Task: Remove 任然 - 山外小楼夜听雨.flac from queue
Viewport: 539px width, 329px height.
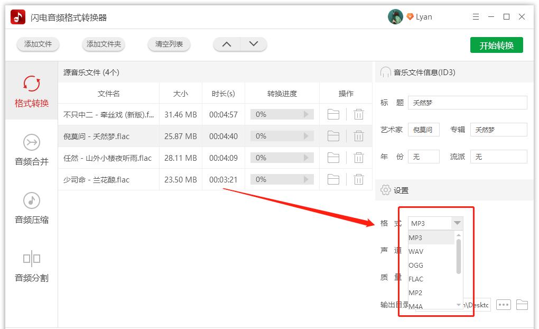Action: coord(359,158)
